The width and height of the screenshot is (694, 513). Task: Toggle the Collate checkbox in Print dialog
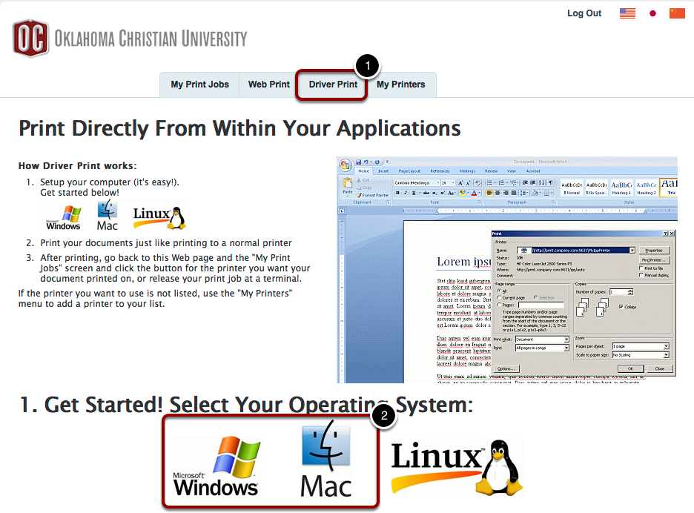click(x=621, y=307)
